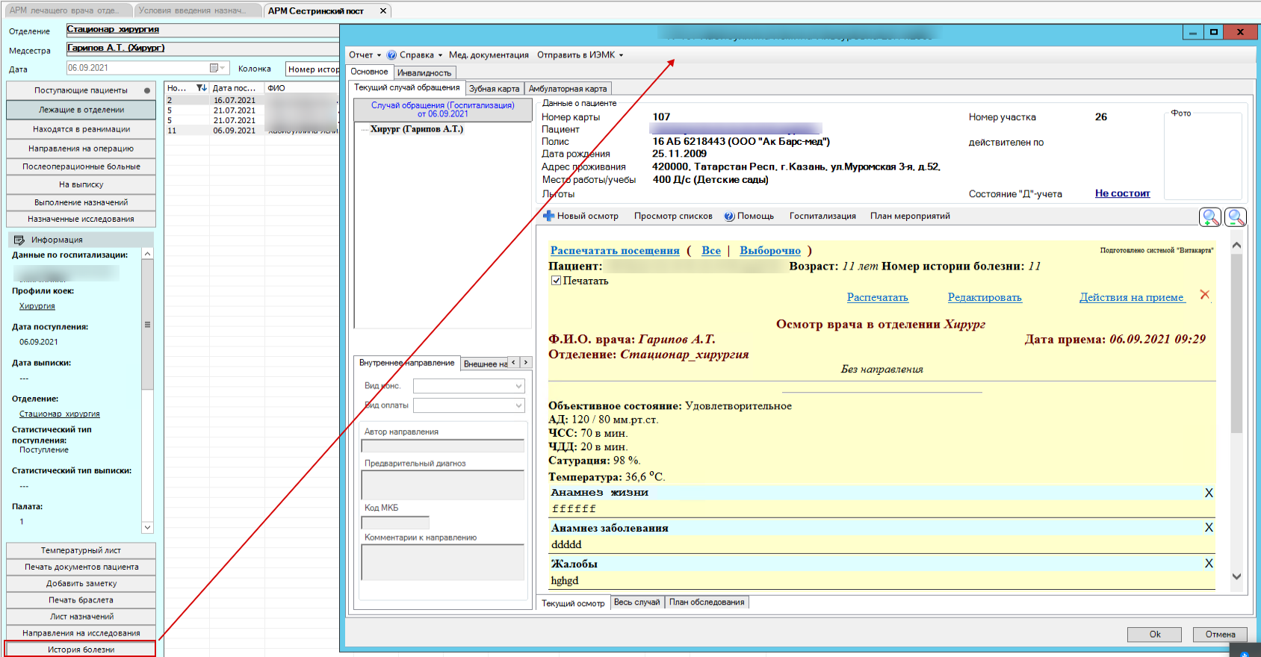
Task: Select the Внутреннее направление tab
Action: click(406, 363)
